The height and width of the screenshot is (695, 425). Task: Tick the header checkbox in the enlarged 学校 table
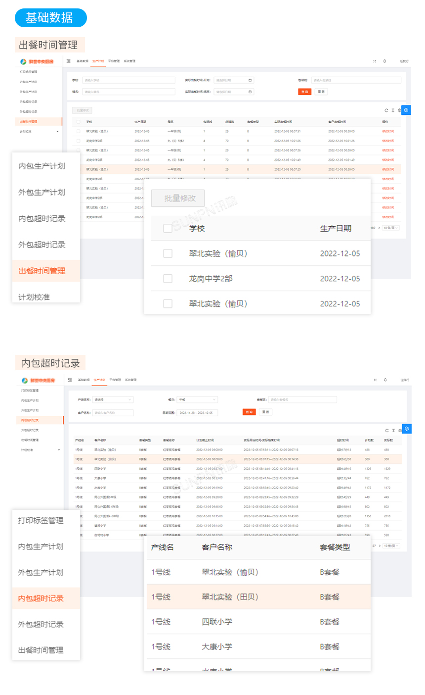point(168,228)
